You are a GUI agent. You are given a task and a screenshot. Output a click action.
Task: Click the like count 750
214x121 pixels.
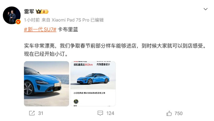178,113
